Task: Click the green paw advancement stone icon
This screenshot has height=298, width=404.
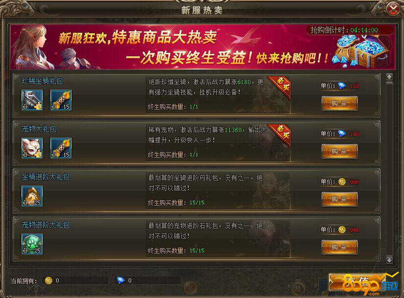Action: [x=32, y=244]
